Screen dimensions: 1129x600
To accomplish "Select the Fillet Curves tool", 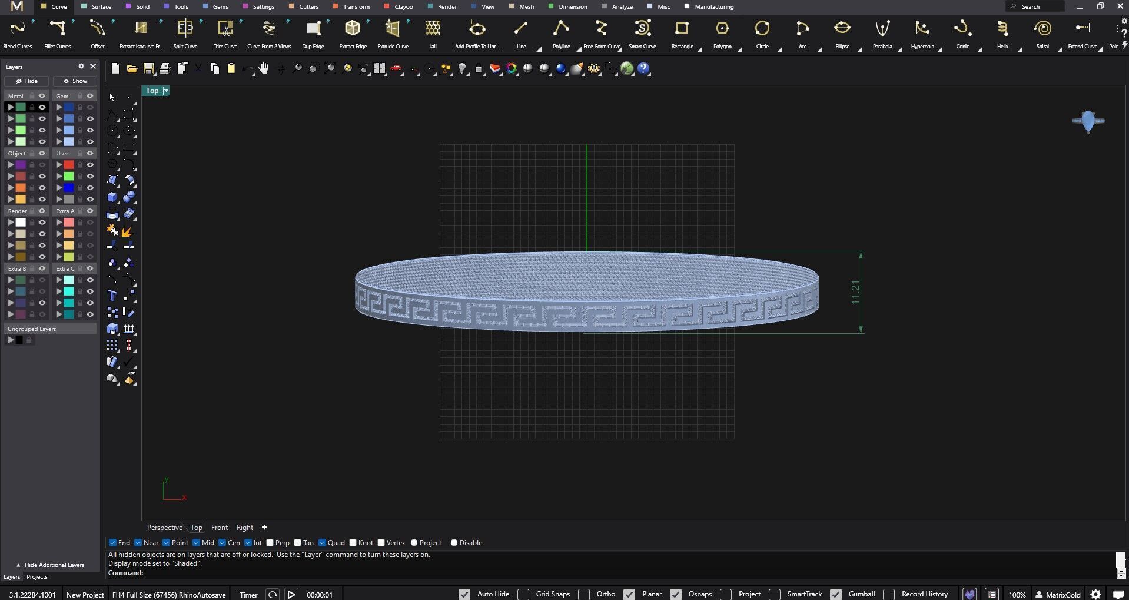I will 57,34.
